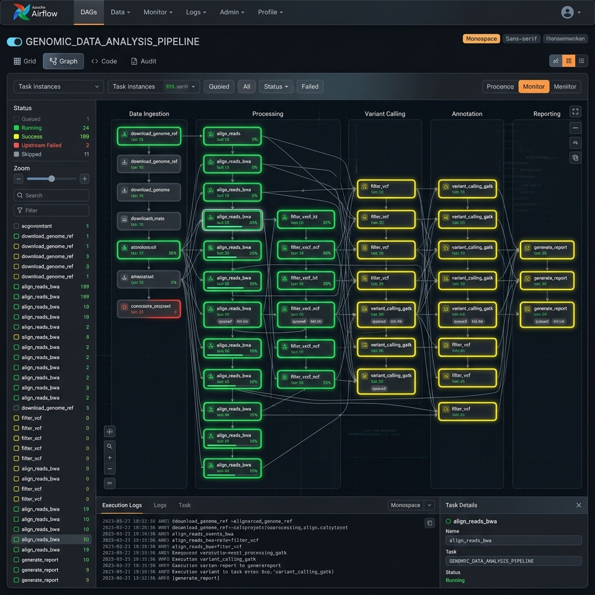Open the Monospace dropdown in logs panel
The width and height of the screenshot is (595, 595).
(x=411, y=505)
